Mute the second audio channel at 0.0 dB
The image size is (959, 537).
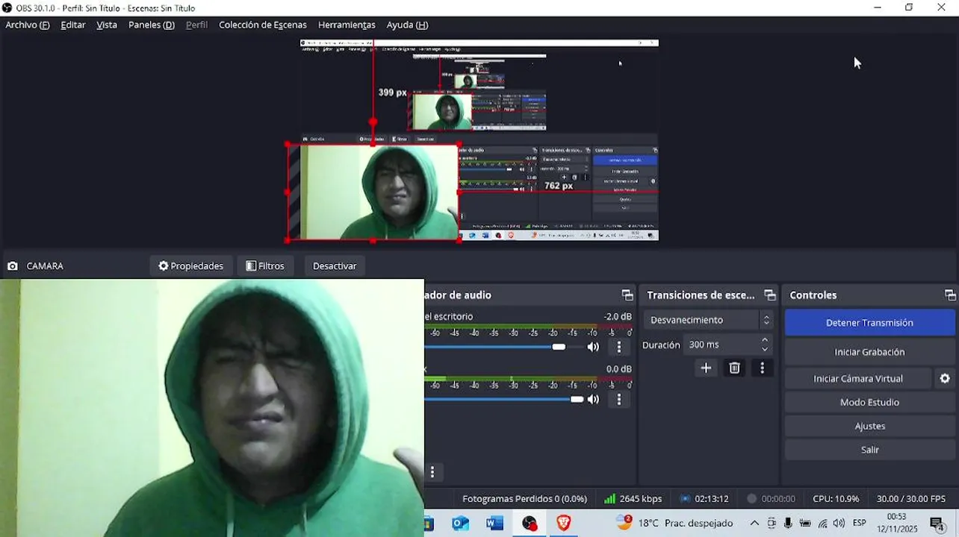click(x=593, y=399)
